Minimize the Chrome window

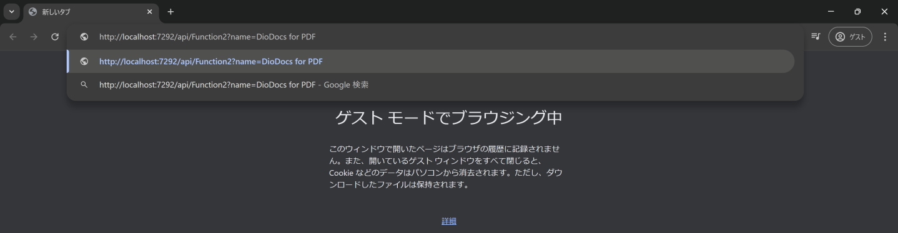tap(831, 12)
